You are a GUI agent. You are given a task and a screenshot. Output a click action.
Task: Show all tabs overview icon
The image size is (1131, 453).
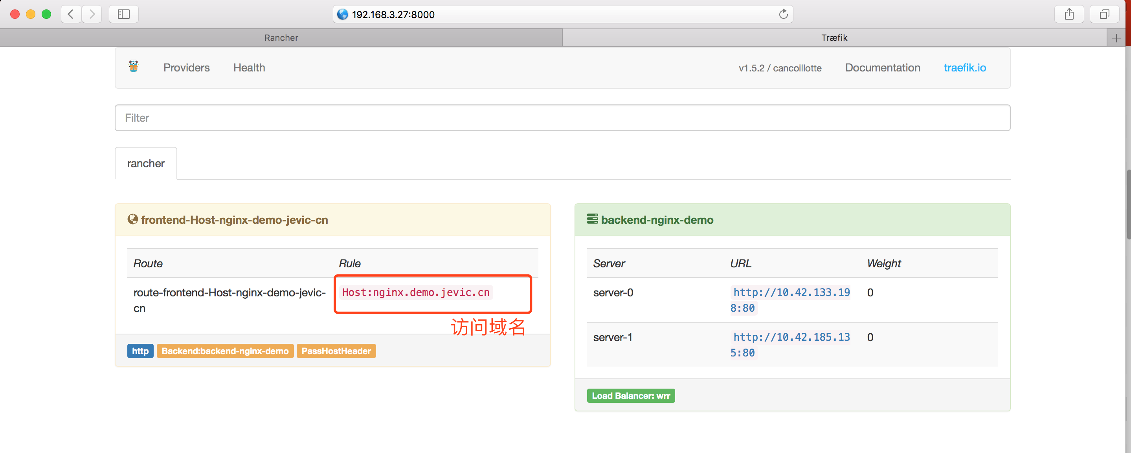[1104, 14]
